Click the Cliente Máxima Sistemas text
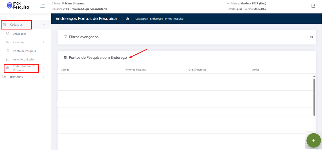Viewport: 322px width, 150px height. coord(68,3)
